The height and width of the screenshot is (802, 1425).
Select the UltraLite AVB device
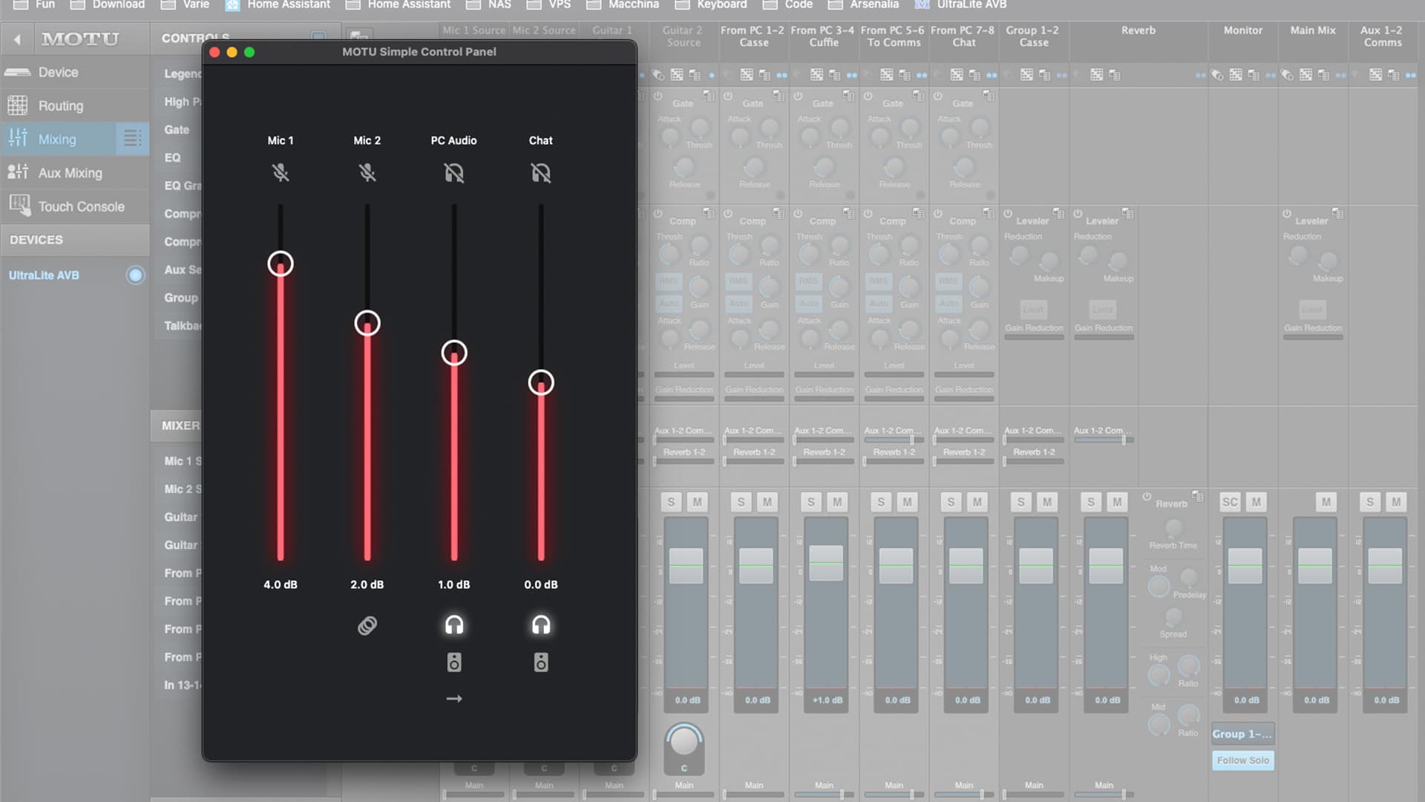pos(44,276)
